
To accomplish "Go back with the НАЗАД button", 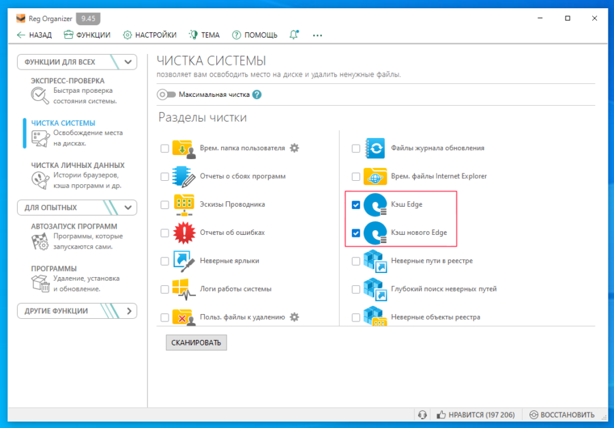I will coord(35,35).
